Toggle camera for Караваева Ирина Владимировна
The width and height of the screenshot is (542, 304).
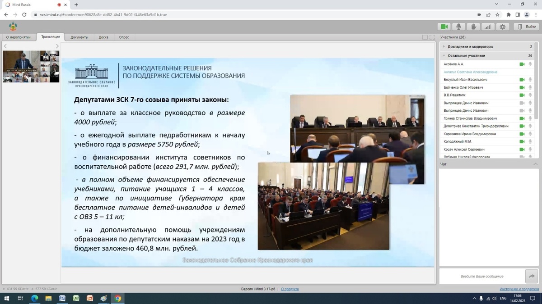(522, 134)
